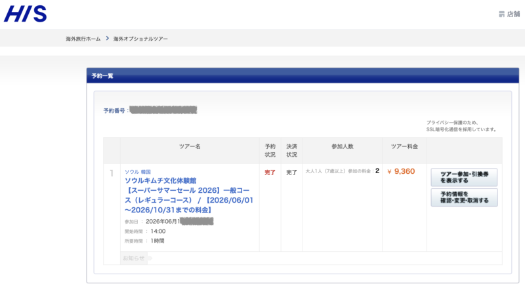Go to 海外旅行ホーム breadcrumb

pyautogui.click(x=83, y=39)
